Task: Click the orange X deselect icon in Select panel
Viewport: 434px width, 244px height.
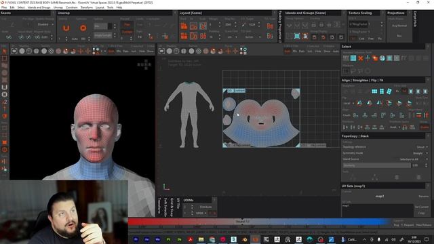Action: [360, 58]
